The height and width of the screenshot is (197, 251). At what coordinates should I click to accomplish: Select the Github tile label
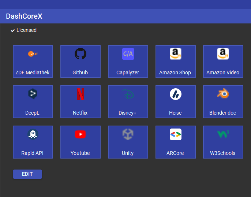click(80, 73)
